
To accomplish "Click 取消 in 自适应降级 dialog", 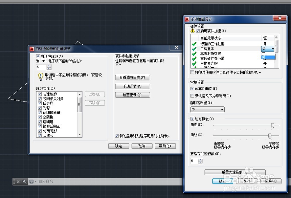I will 142,146.
